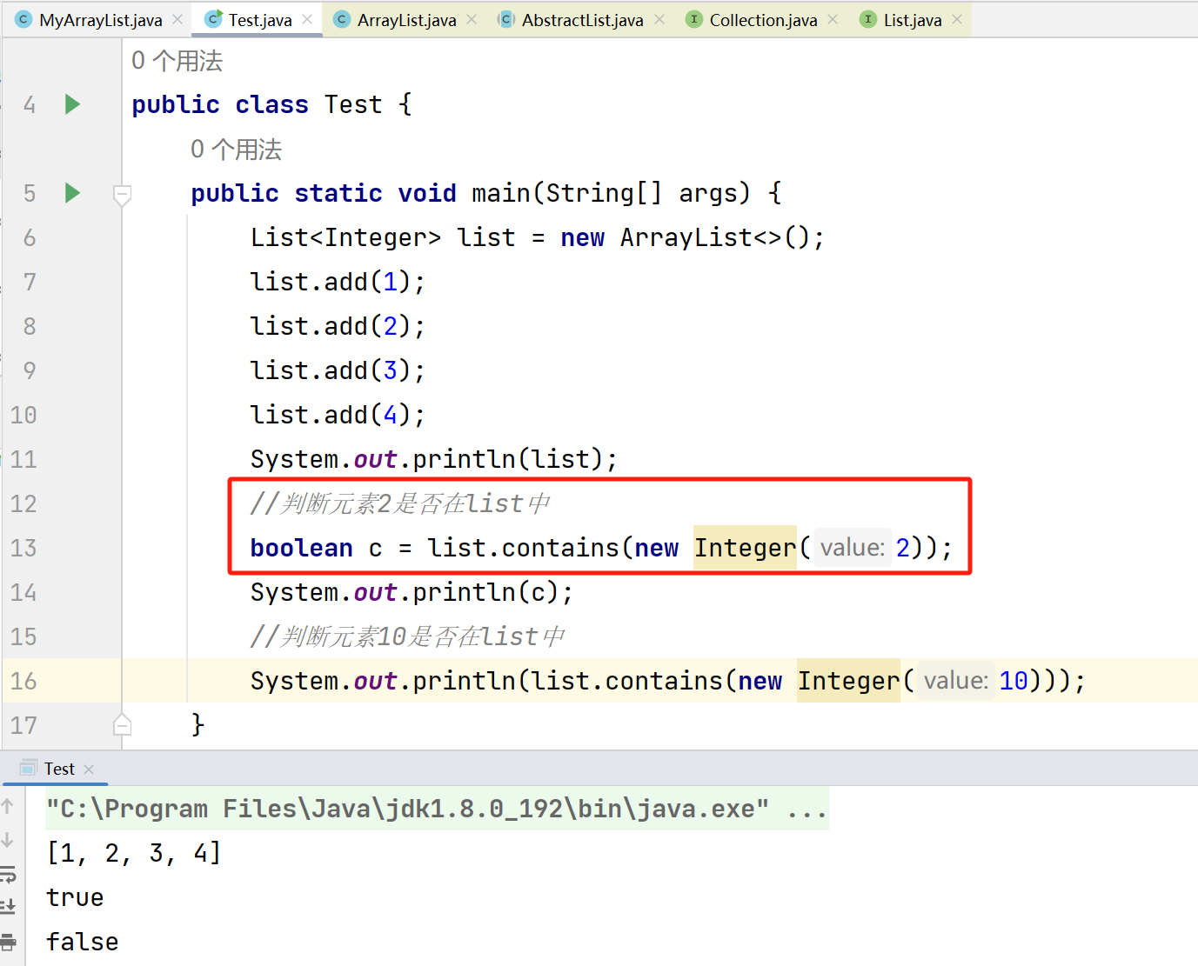Viewport: 1198px width, 966px height.
Task: Click the class icon on Test.java tab
Action: click(213, 19)
